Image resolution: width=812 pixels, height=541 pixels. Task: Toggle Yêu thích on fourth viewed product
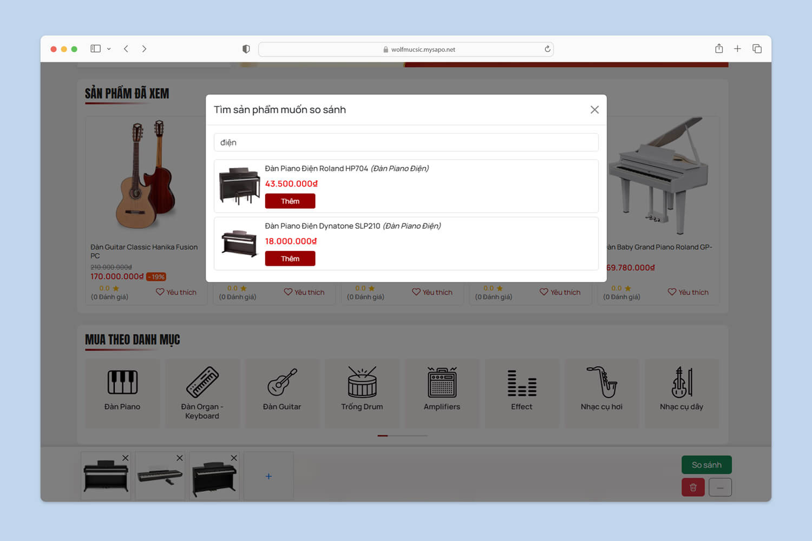[x=560, y=292]
